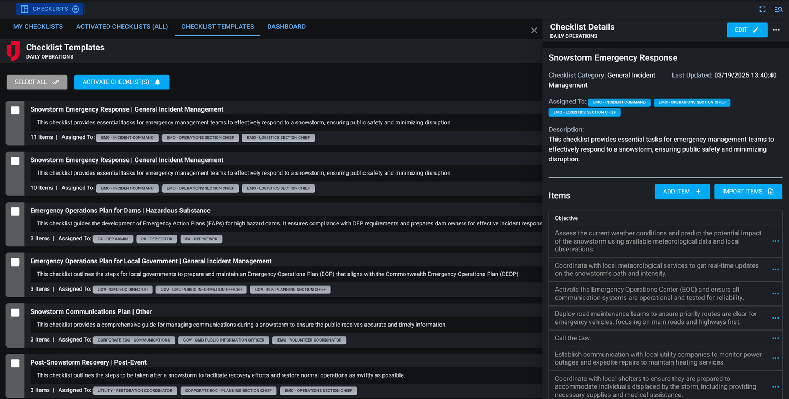Click the X icon inside the CHECKLISTS tab
This screenshot has width=789, height=399.
[x=76, y=9]
